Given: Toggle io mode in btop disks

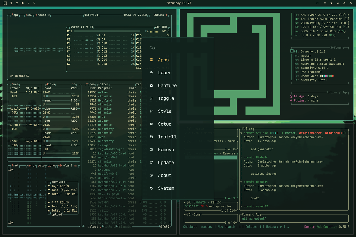Looking at the screenshot, I should coord(74,84).
